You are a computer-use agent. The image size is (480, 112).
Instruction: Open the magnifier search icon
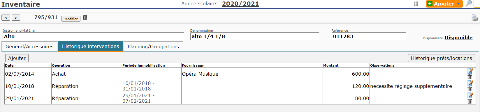point(469,4)
